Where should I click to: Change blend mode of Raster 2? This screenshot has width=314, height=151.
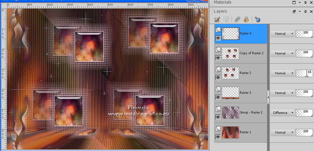(x=282, y=73)
